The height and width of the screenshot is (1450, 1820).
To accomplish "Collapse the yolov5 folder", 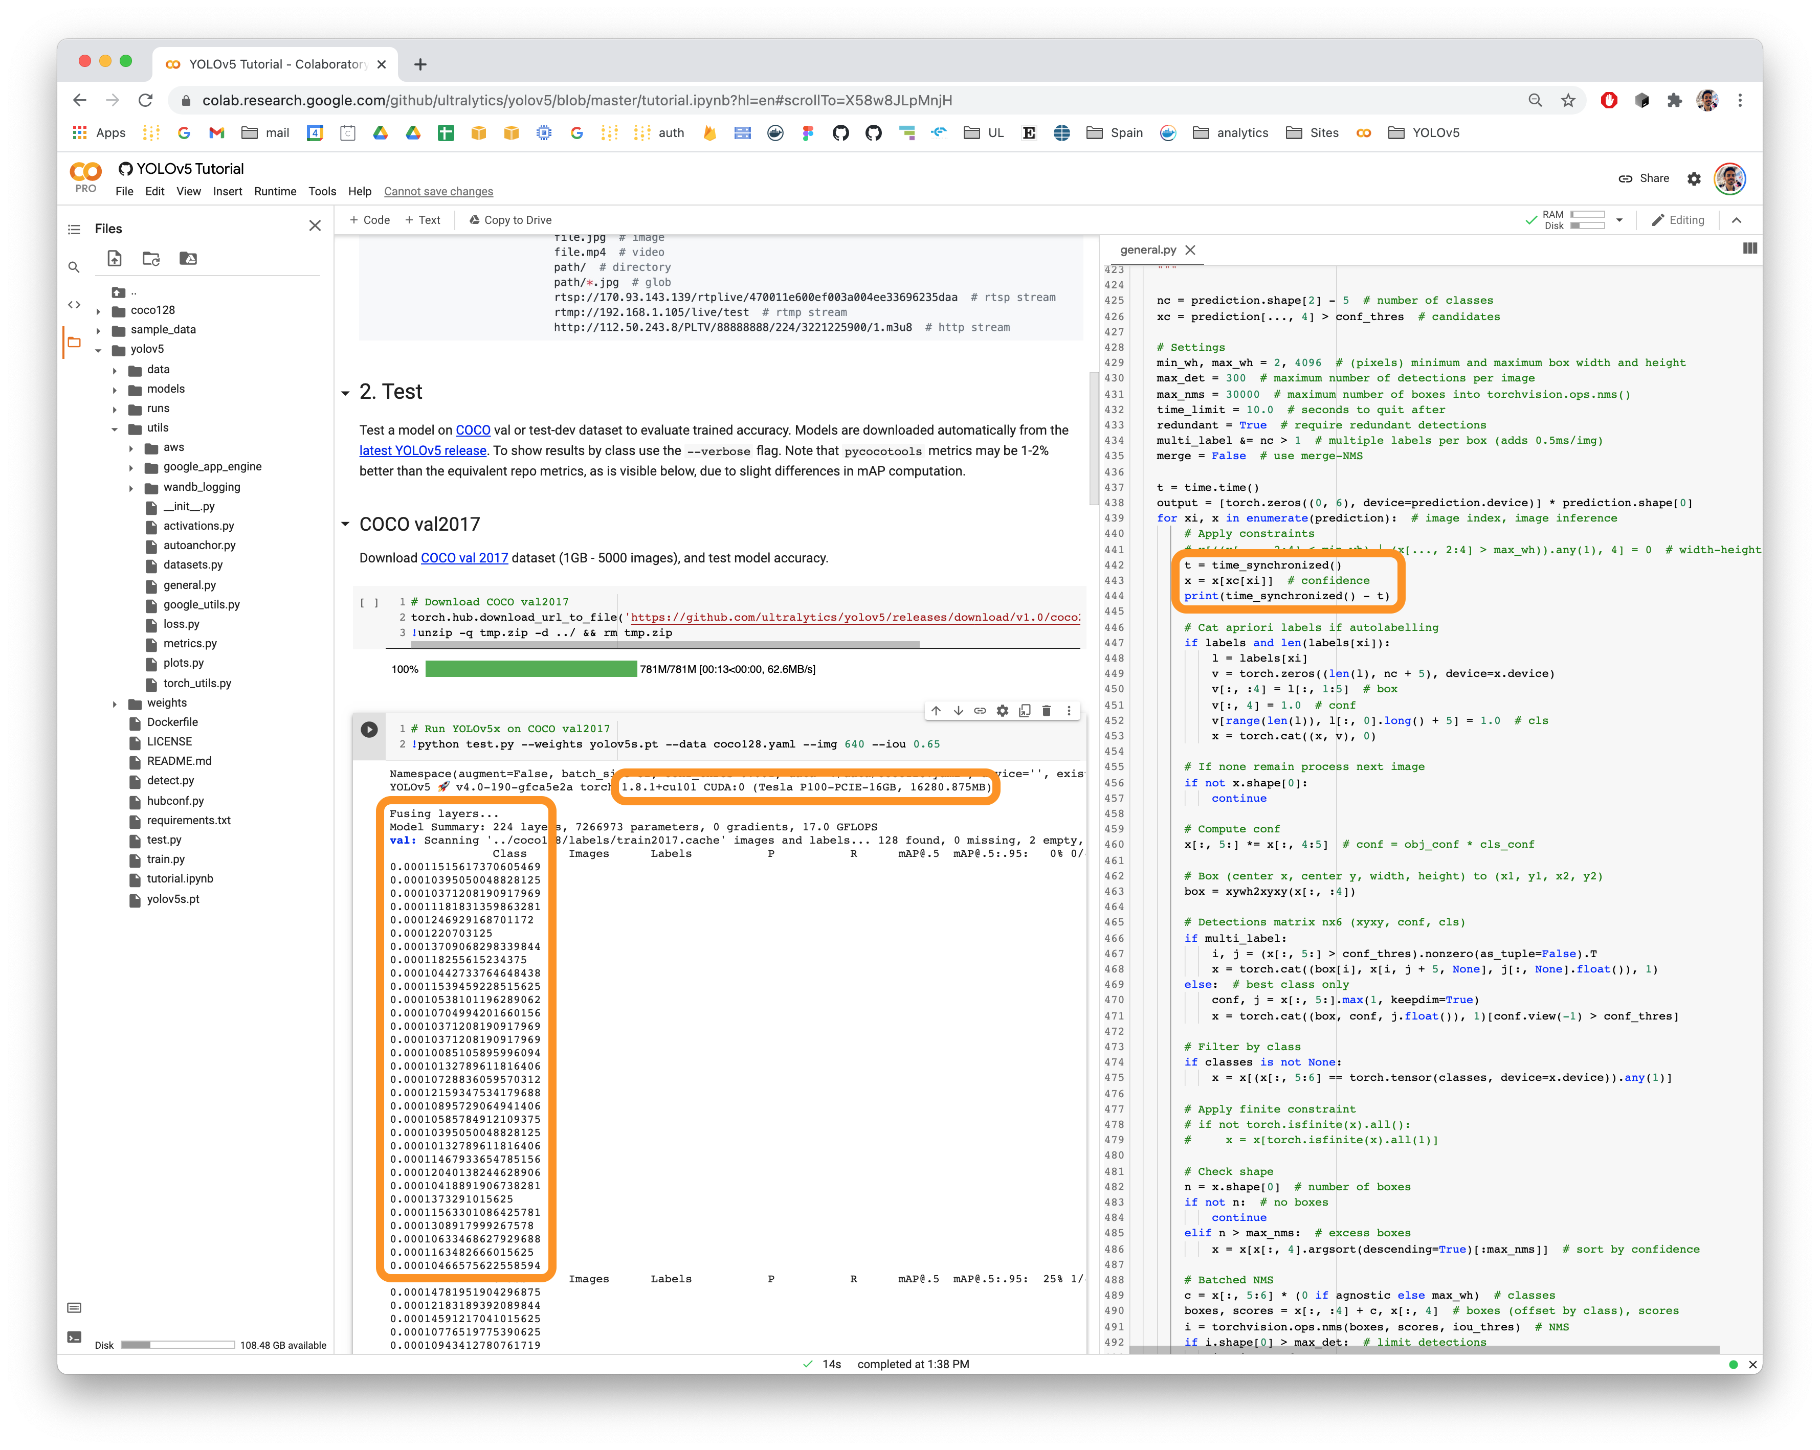I will tap(99, 350).
